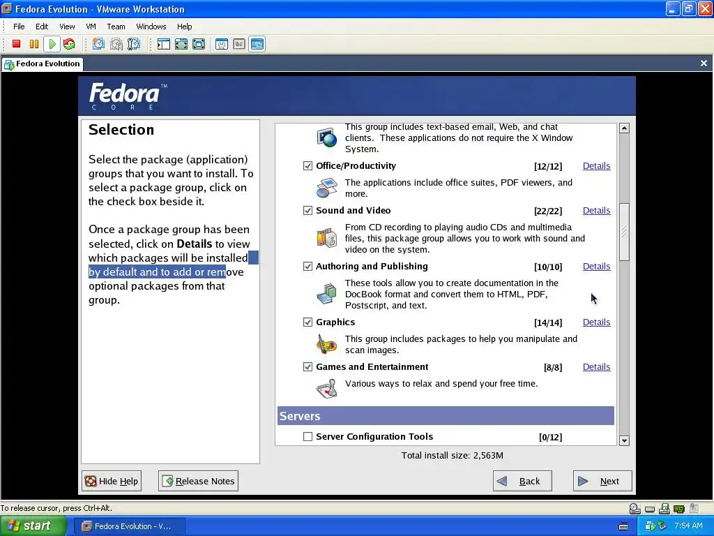Click the package list scrollbar thumb
The width and height of the screenshot is (714, 536).
pyautogui.click(x=624, y=232)
